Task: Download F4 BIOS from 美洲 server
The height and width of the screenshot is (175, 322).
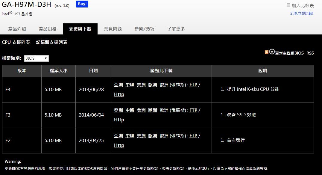Action: pyautogui.click(x=141, y=85)
